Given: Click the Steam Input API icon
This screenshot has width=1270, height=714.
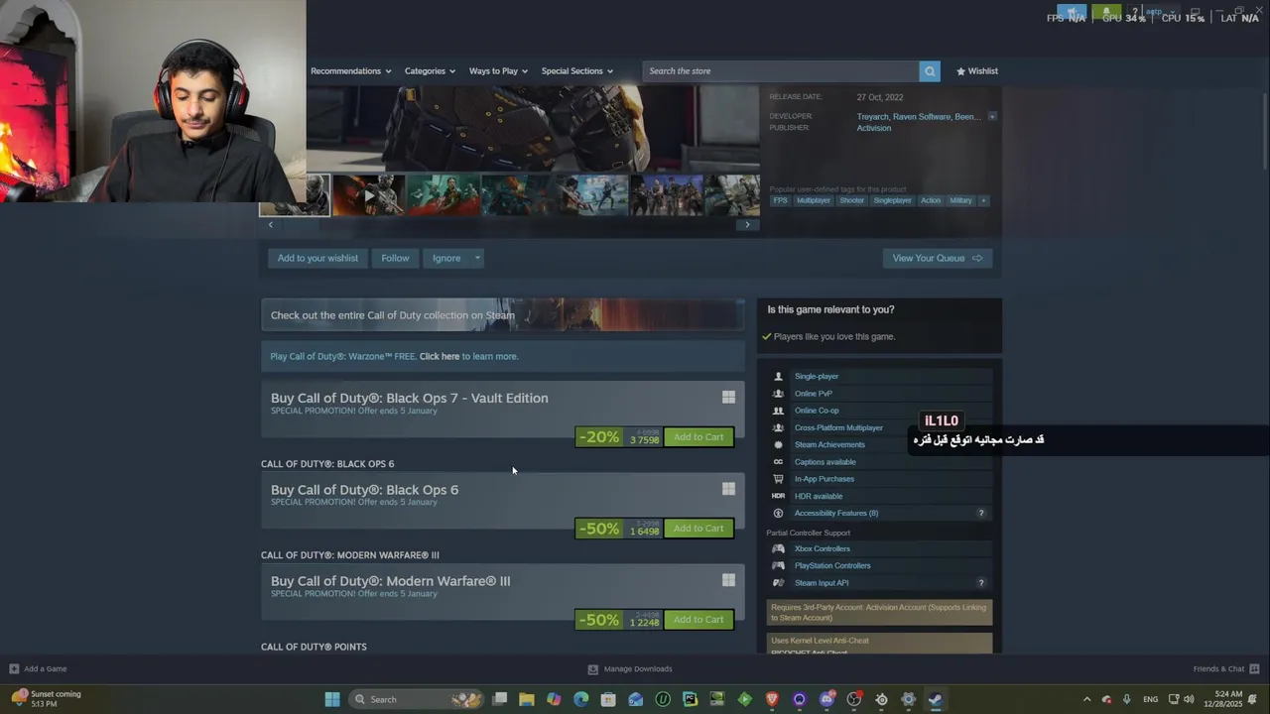Looking at the screenshot, I should (x=778, y=583).
